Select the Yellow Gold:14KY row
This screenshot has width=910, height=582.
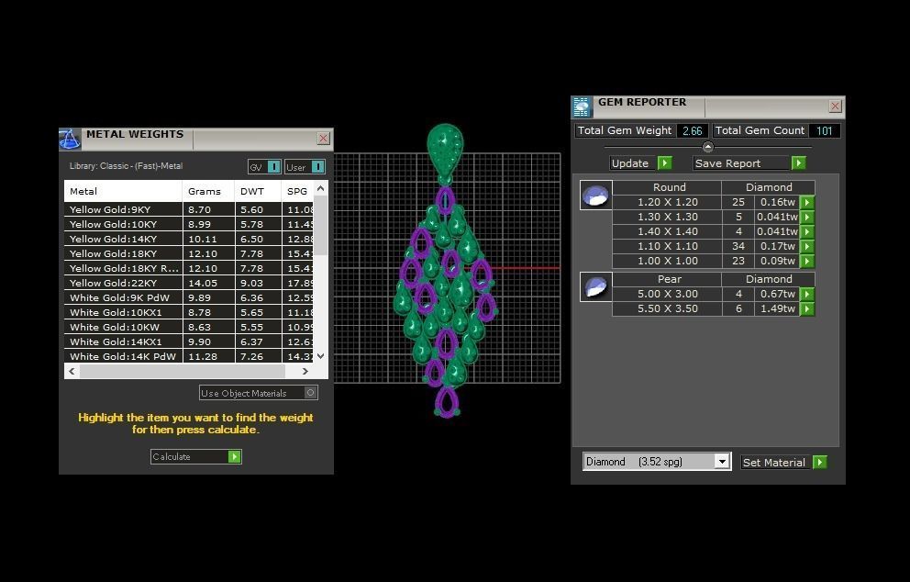click(189, 239)
